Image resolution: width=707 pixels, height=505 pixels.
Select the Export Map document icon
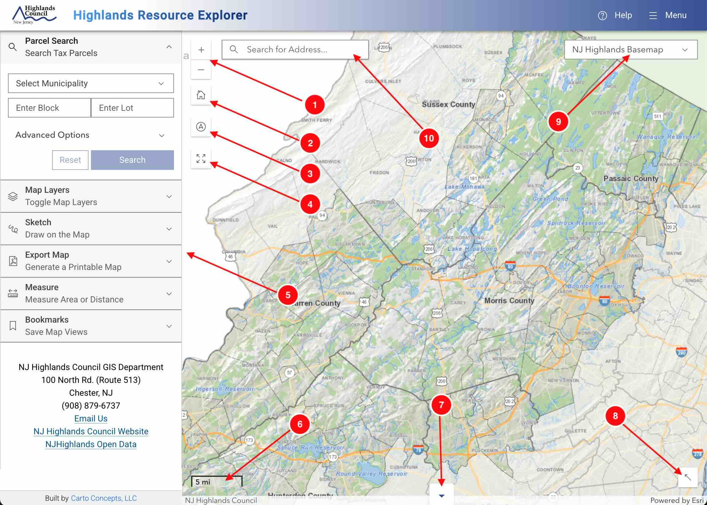(x=13, y=260)
